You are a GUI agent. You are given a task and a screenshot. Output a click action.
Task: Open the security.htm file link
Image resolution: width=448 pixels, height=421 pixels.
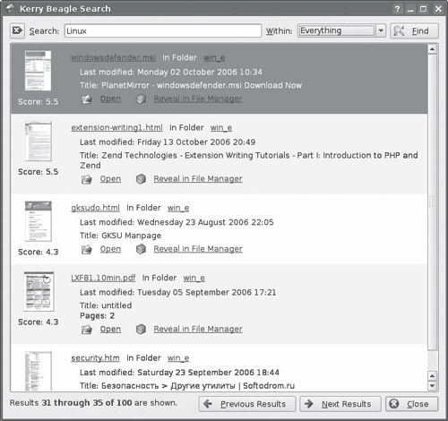point(95,358)
